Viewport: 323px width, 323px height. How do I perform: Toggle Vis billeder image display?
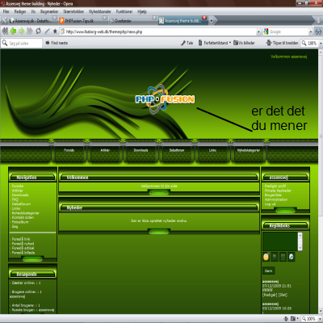(244, 43)
